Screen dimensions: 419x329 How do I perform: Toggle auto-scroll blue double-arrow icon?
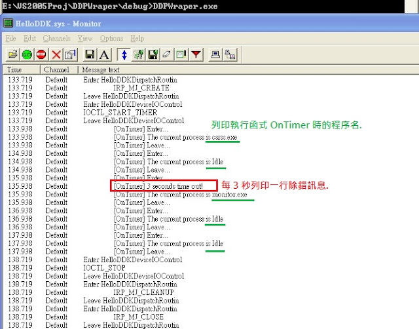124,54
